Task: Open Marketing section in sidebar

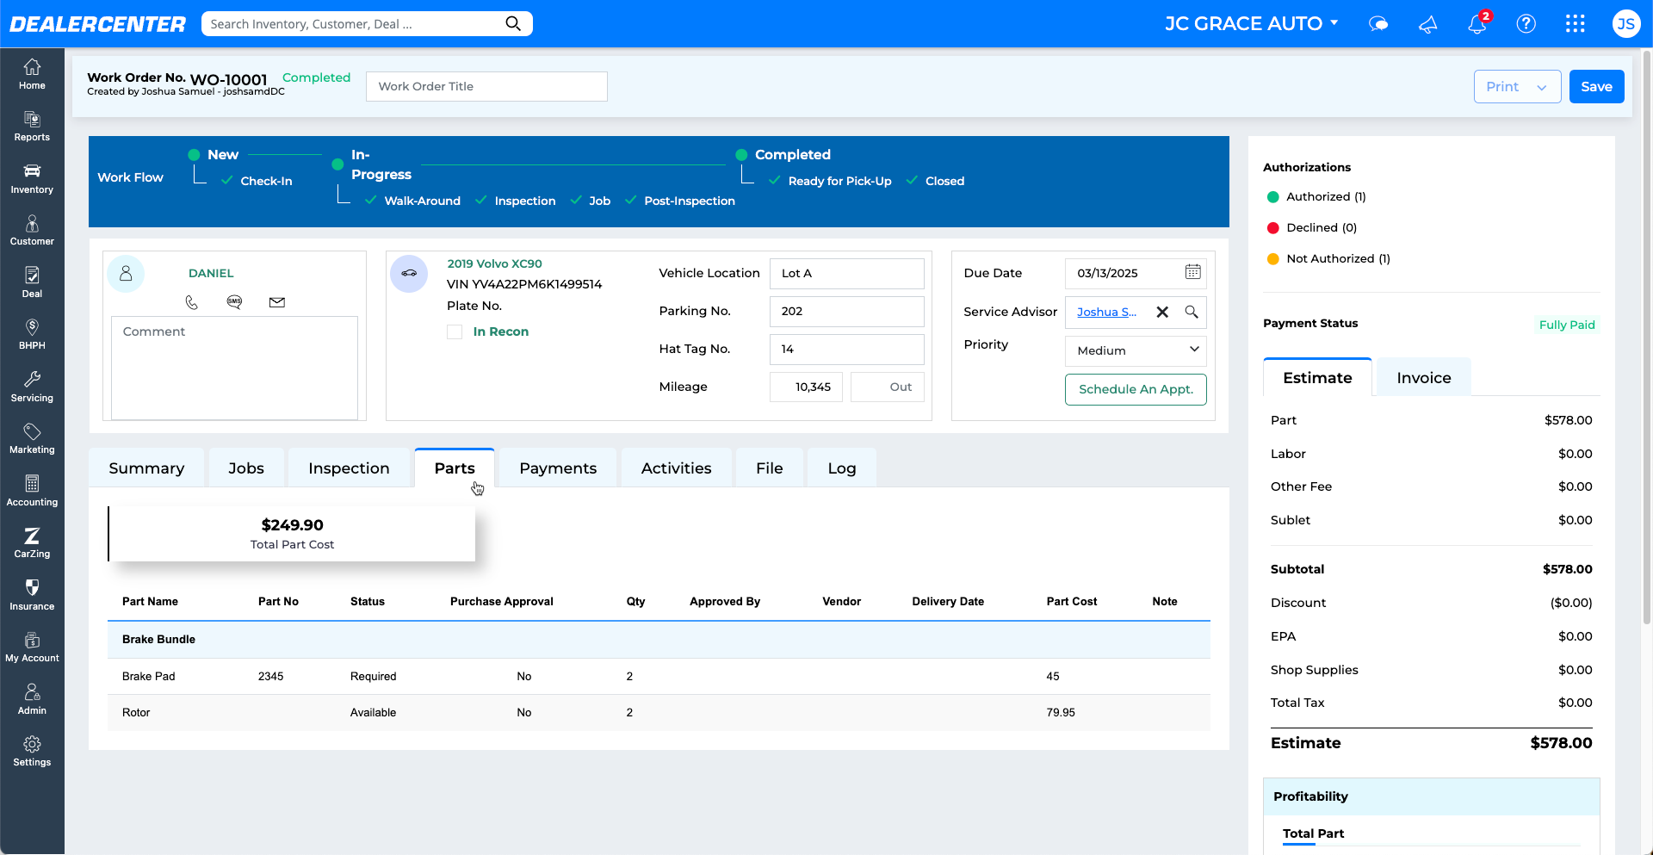Action: 32,438
